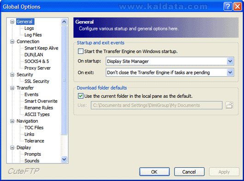The image size is (244, 181).
Task: Select the Display category
Action: [23, 147]
